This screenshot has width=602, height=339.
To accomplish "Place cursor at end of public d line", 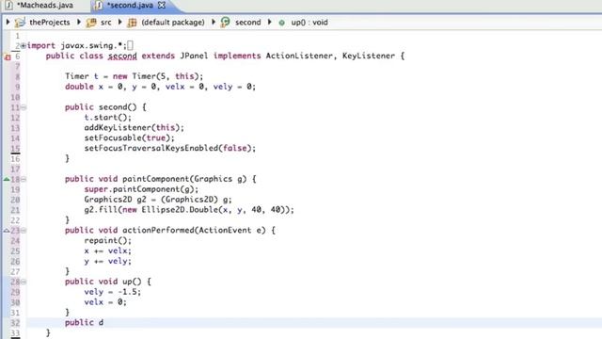I will (x=104, y=323).
